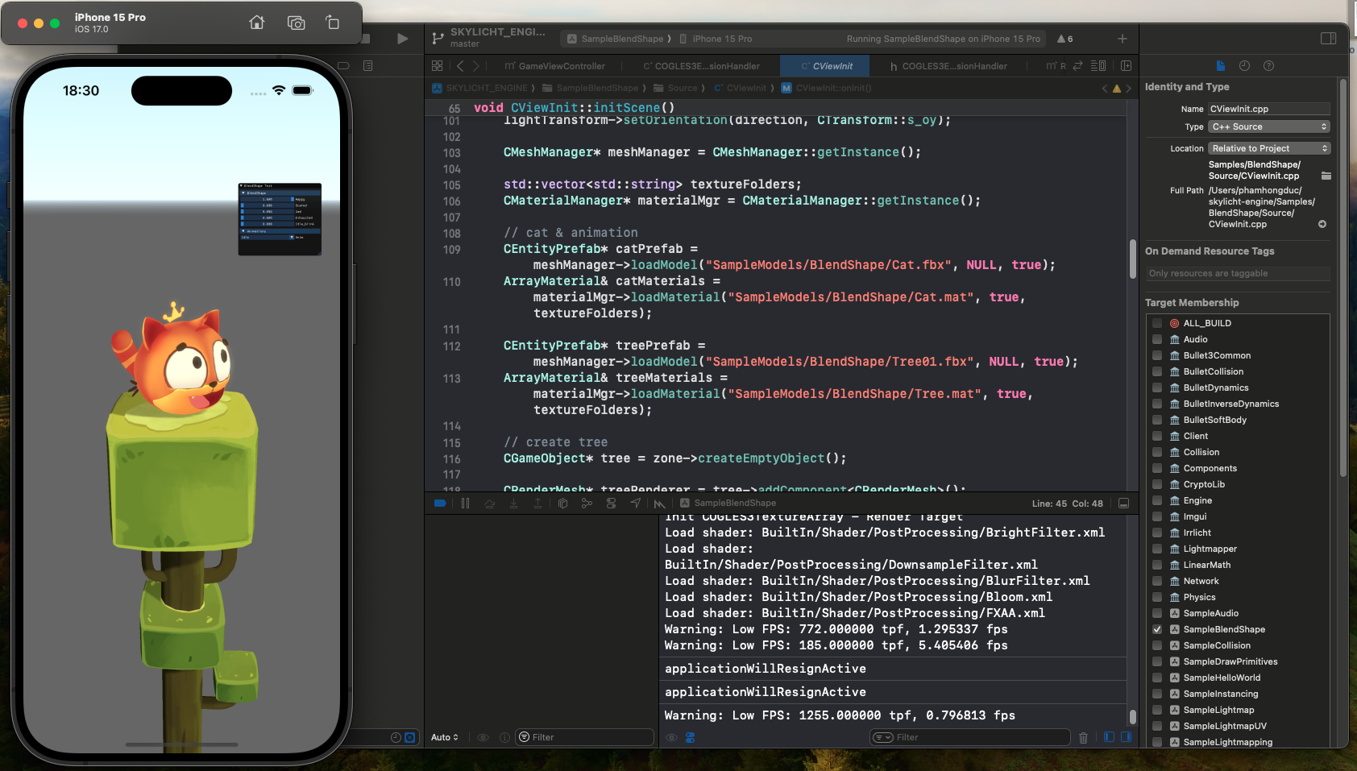The height and width of the screenshot is (771, 1357).
Task: Open the header COGLES3E...sionHandler tab
Action: point(948,66)
